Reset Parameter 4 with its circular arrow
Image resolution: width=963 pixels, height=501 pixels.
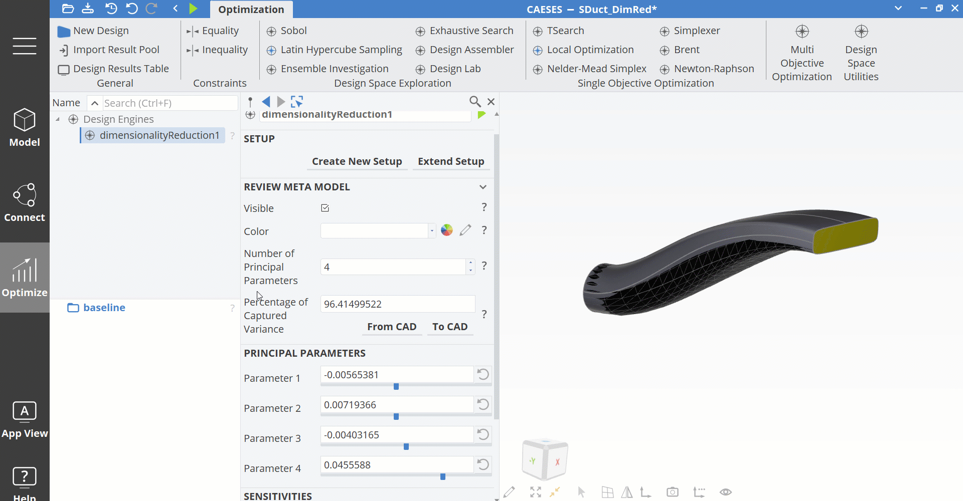[x=483, y=464]
